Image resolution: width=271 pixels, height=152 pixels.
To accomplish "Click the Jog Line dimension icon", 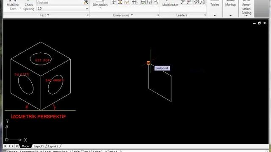I will point(156,2).
